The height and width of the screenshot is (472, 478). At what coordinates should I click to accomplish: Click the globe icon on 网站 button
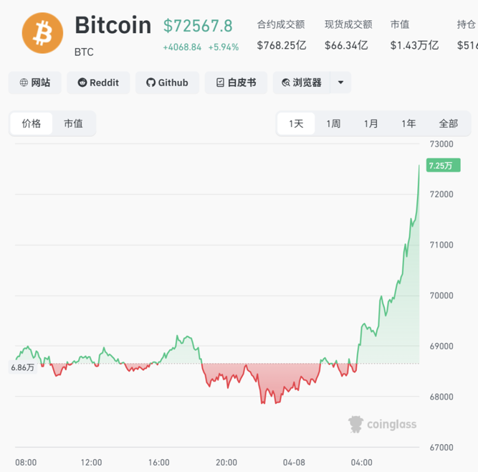pyautogui.click(x=24, y=82)
